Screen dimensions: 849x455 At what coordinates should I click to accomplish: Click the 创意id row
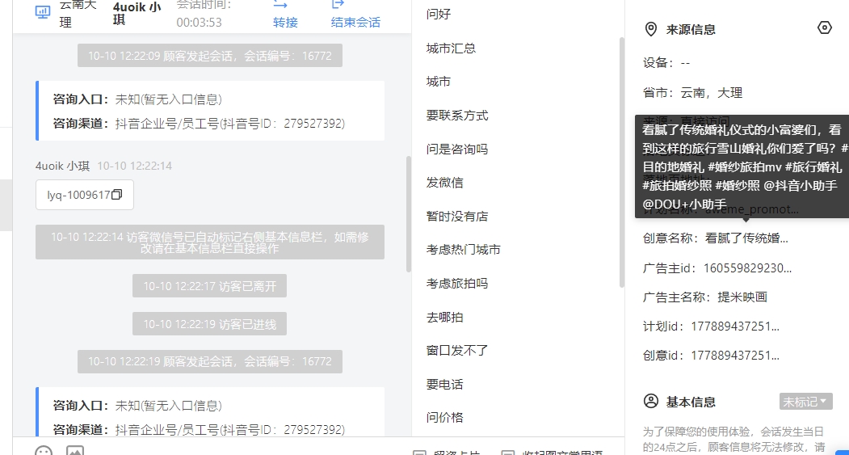(711, 356)
